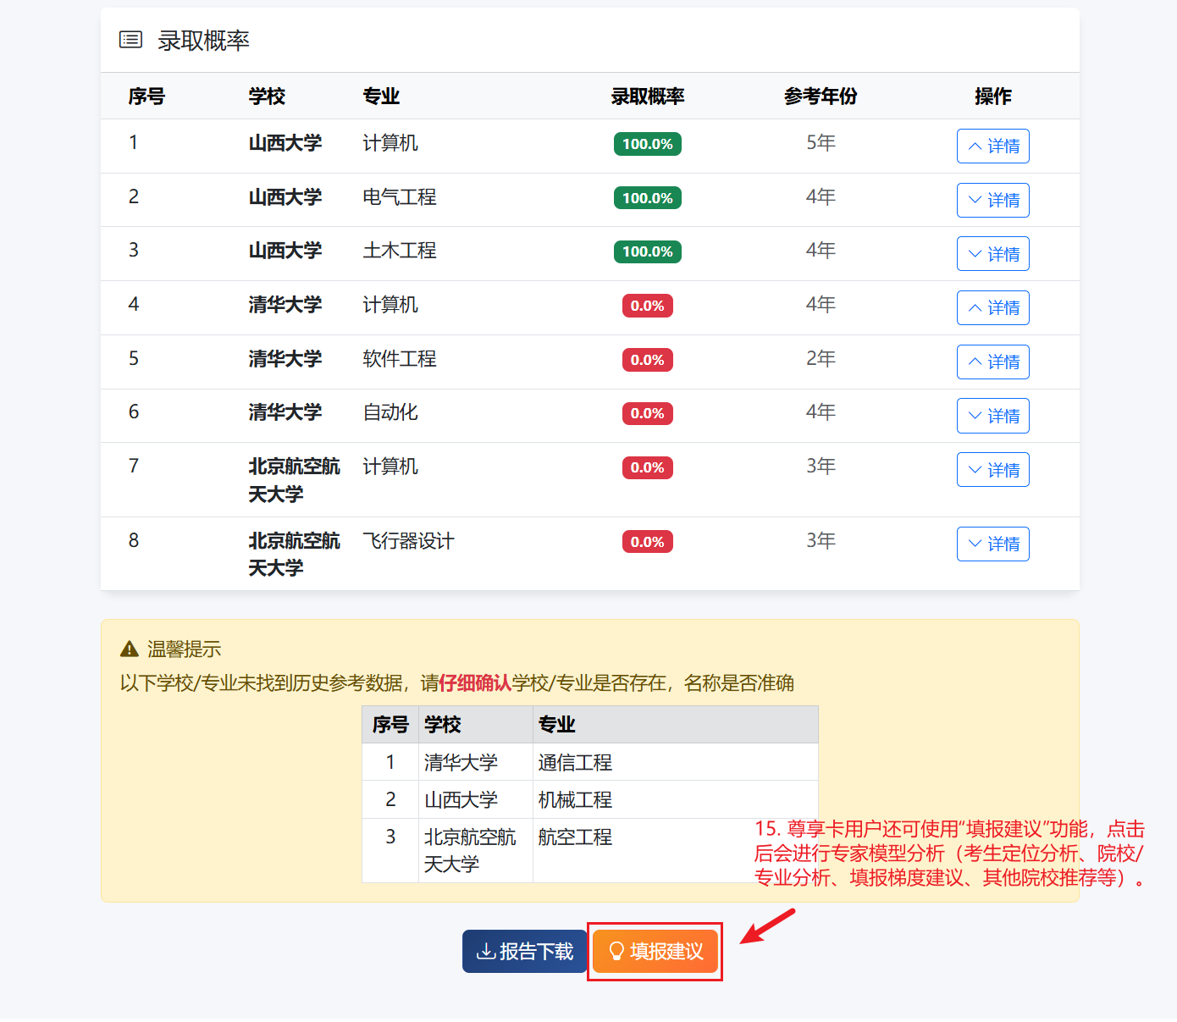Screen dimensions: 1177x1022
Task: Collapse details for 山西大学 计算机 row
Action: click(x=992, y=146)
